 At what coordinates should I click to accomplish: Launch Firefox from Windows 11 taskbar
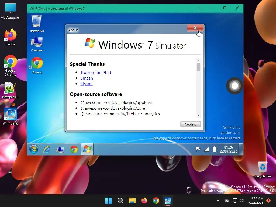144,201
